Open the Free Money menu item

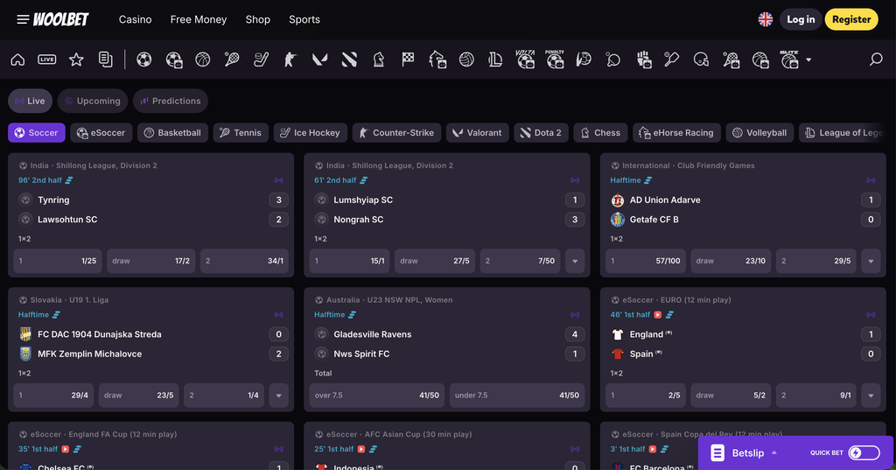(x=199, y=19)
